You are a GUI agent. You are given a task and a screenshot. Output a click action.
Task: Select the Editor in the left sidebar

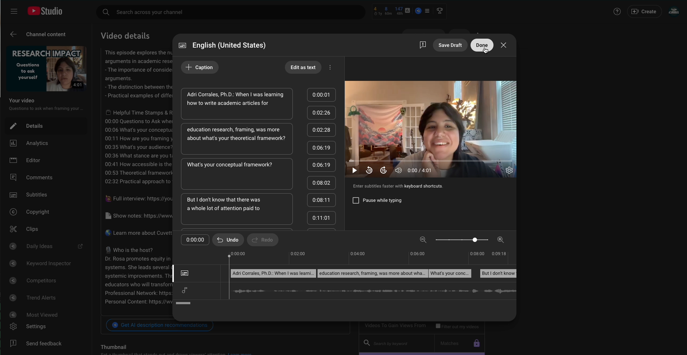(x=32, y=160)
